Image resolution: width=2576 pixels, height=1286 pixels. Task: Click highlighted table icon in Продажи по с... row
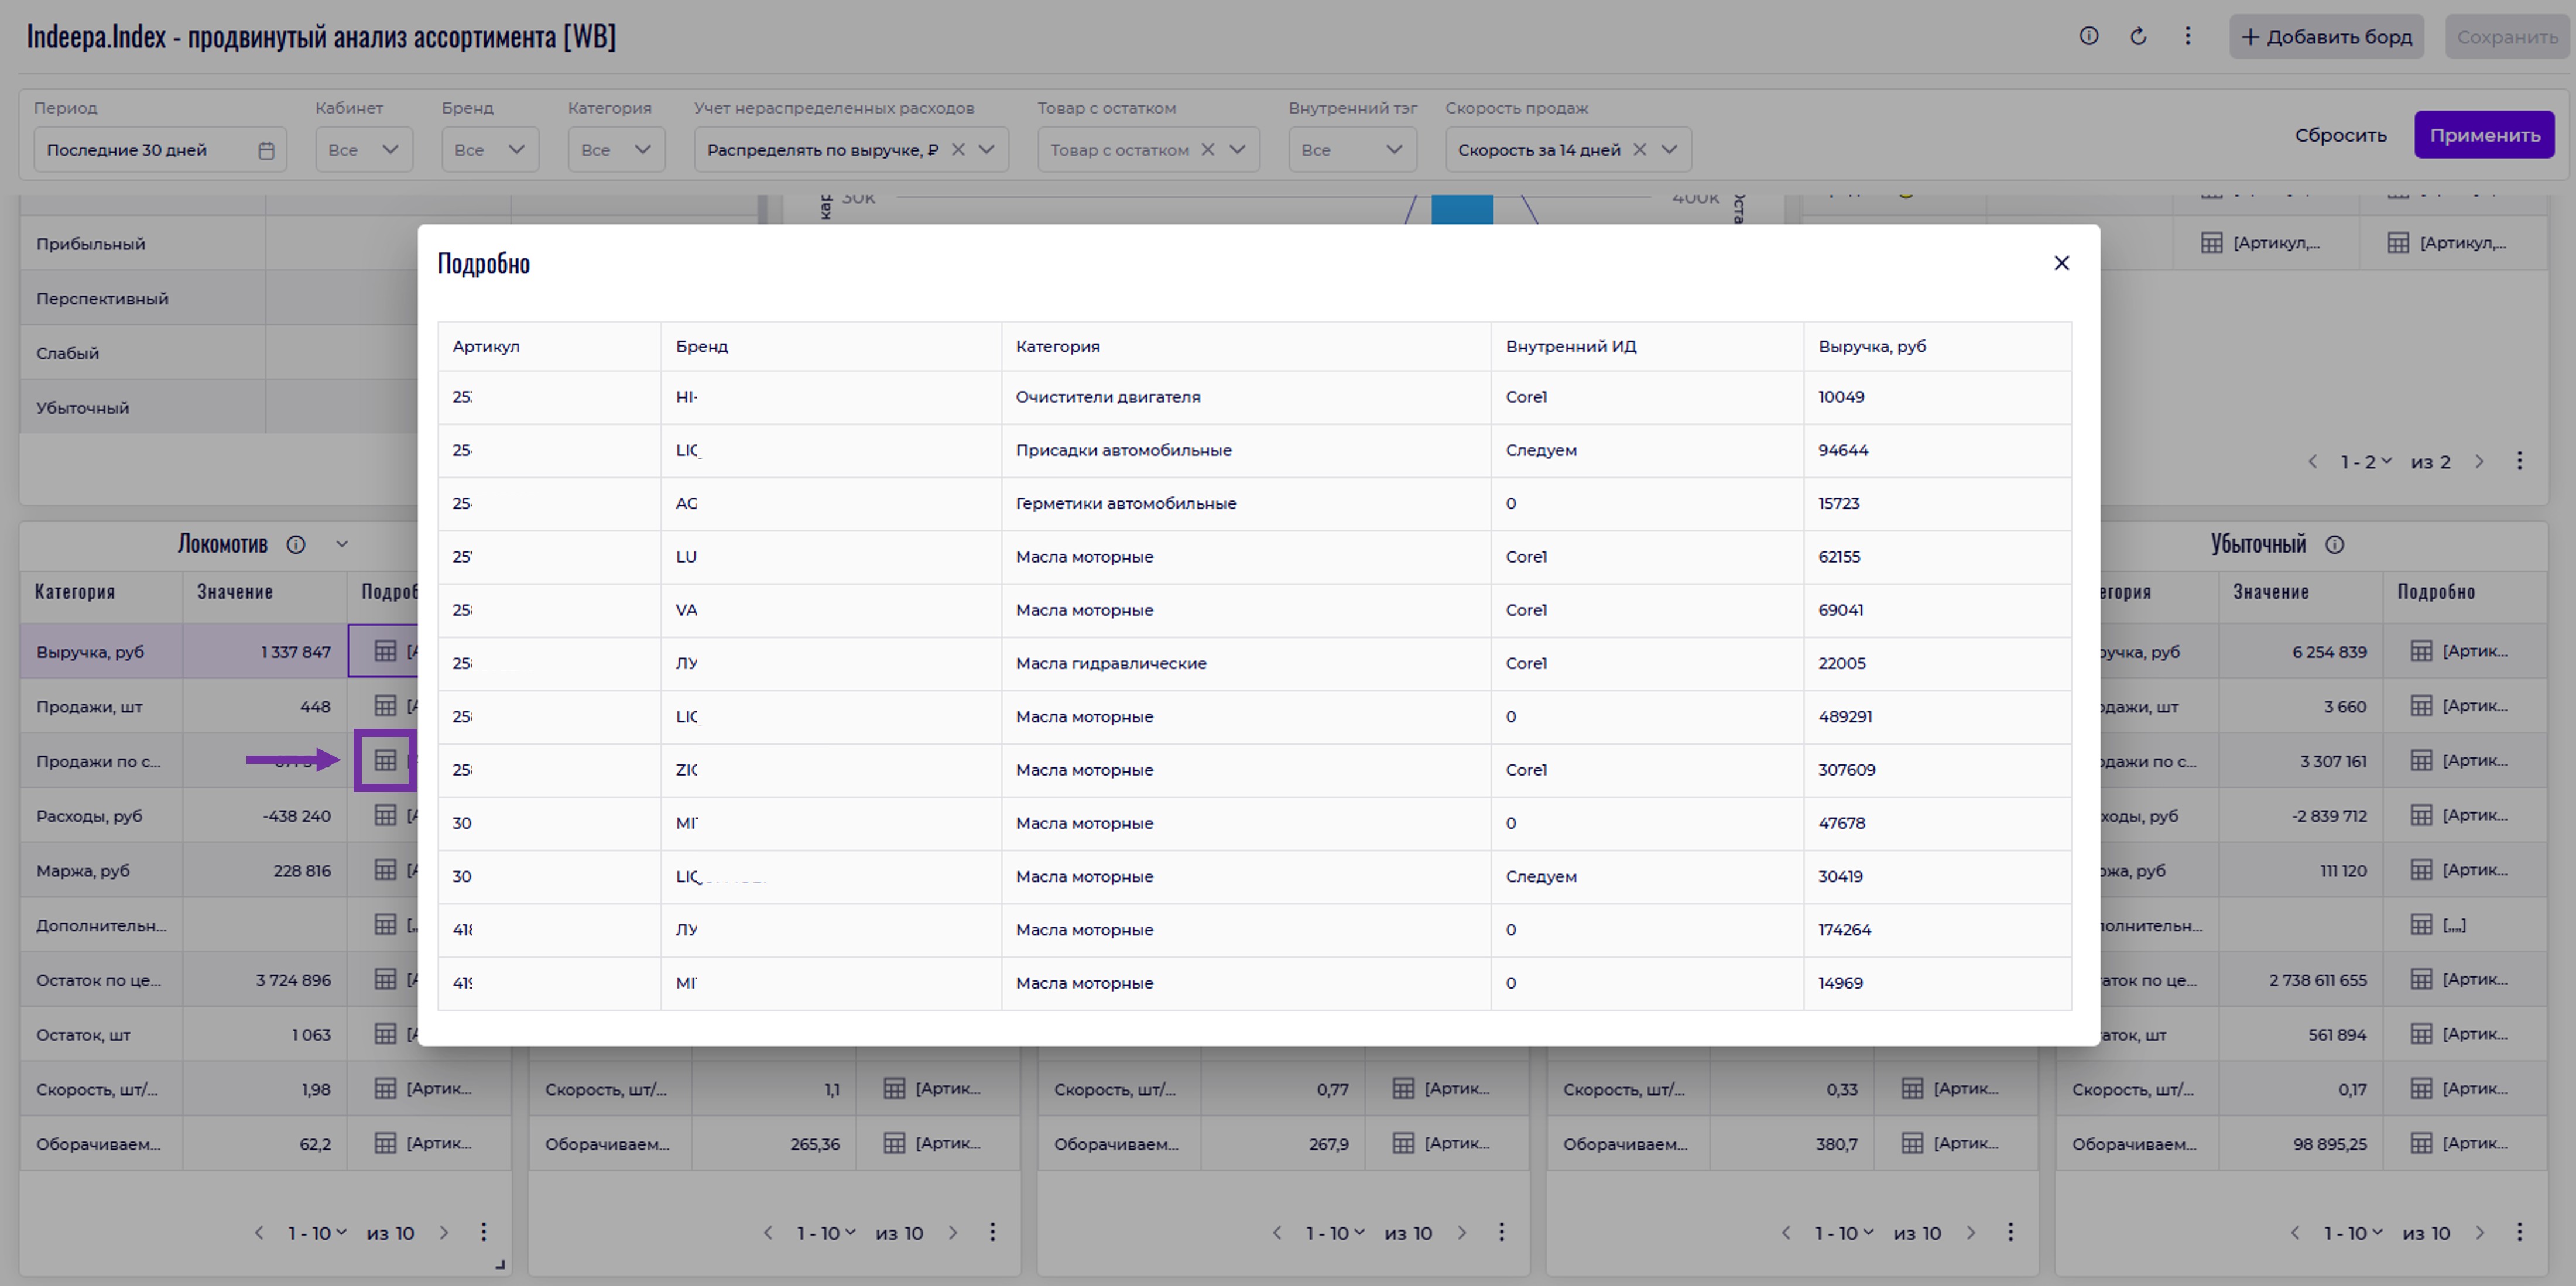click(385, 760)
